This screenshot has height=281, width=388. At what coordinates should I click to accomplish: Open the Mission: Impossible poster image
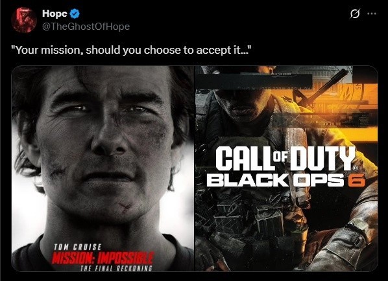[103, 168]
